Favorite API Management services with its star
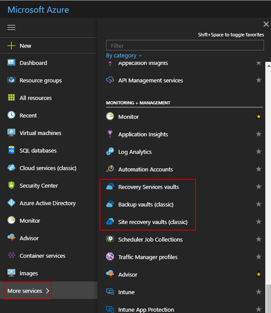271x313 pixels. point(259,80)
